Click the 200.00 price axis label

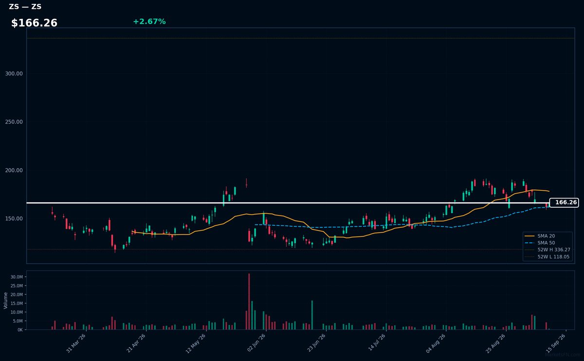point(14,170)
